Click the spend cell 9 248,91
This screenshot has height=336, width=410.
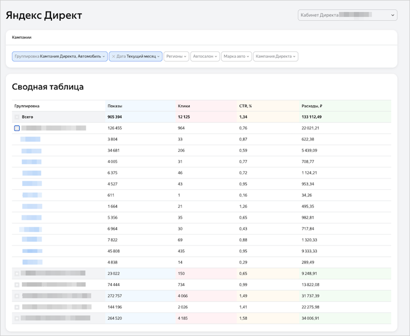[x=309, y=273]
